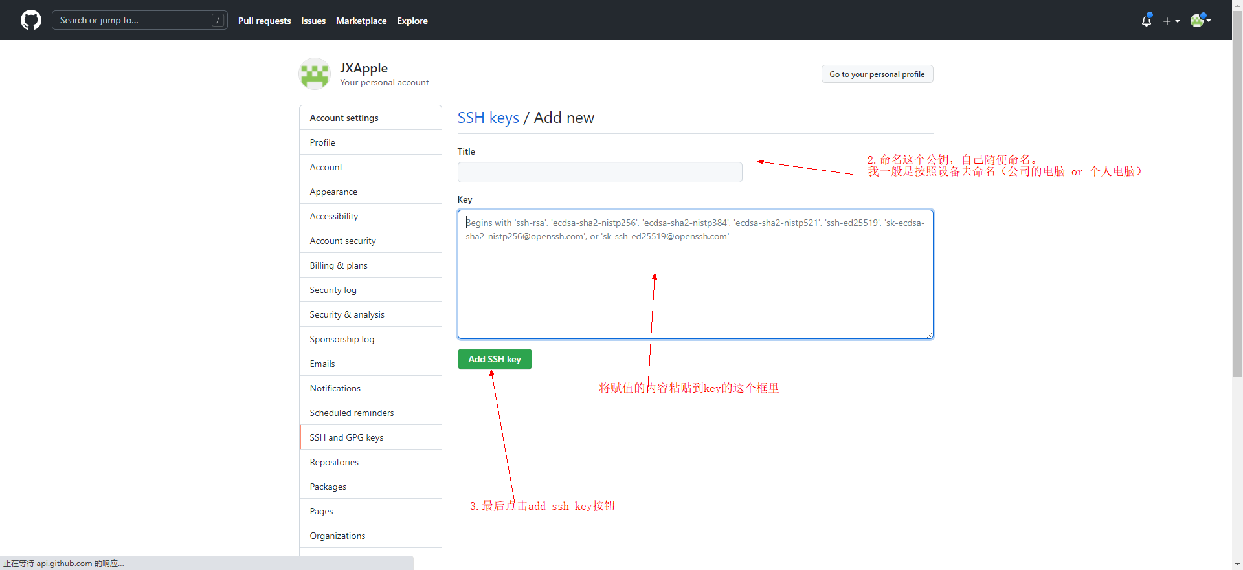Open Explore in top navigation
The image size is (1243, 570).
(412, 21)
